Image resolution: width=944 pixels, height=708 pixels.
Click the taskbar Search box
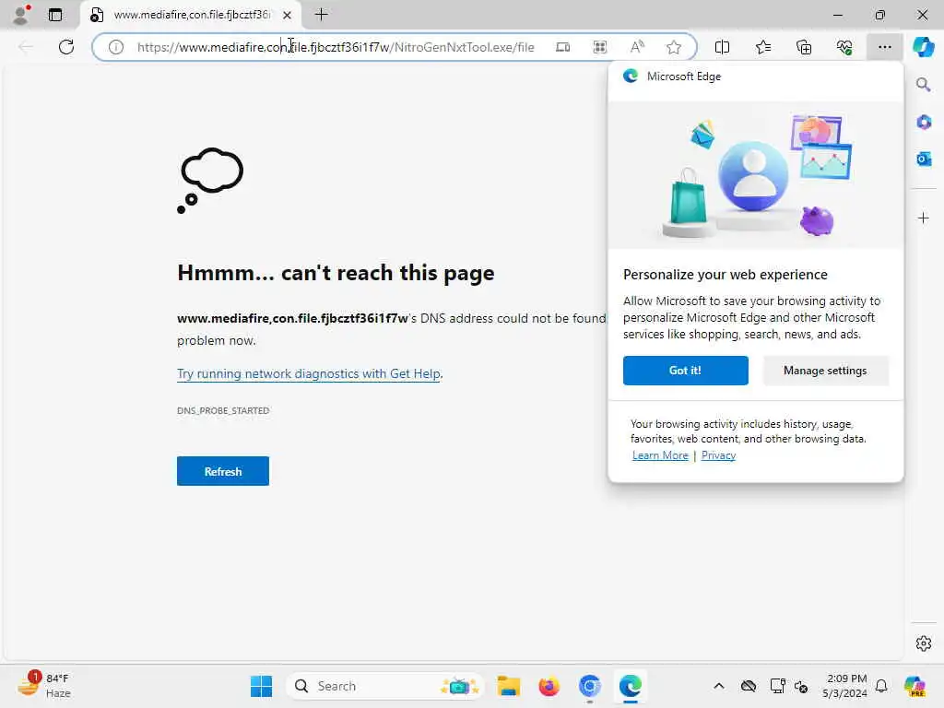pyautogui.click(x=385, y=686)
